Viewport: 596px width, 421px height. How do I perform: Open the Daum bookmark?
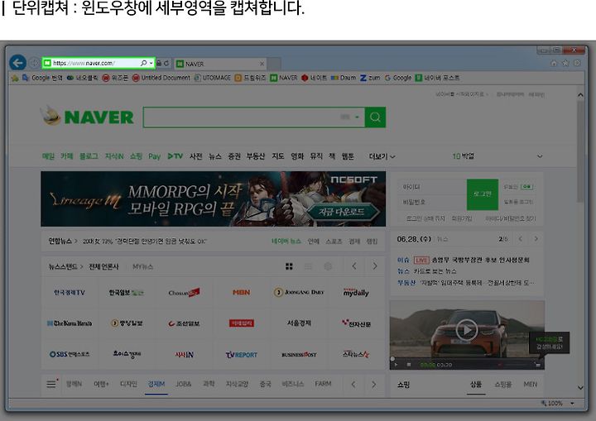(344, 78)
